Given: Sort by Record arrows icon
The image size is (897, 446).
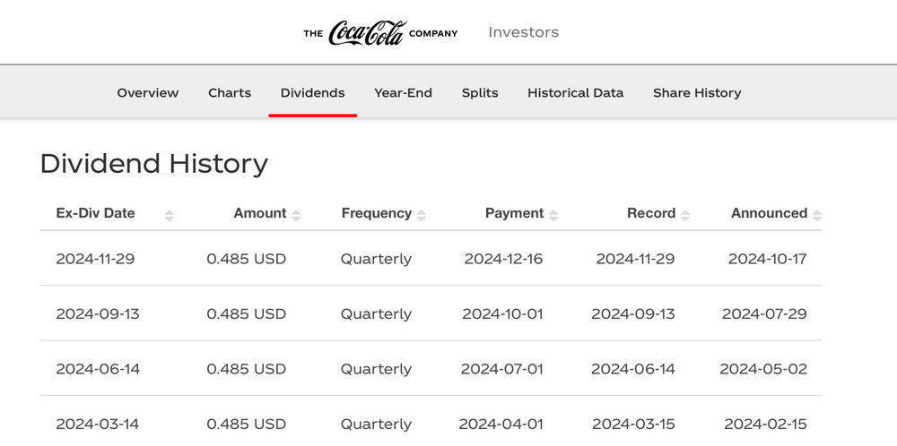Looking at the screenshot, I should pos(685,215).
